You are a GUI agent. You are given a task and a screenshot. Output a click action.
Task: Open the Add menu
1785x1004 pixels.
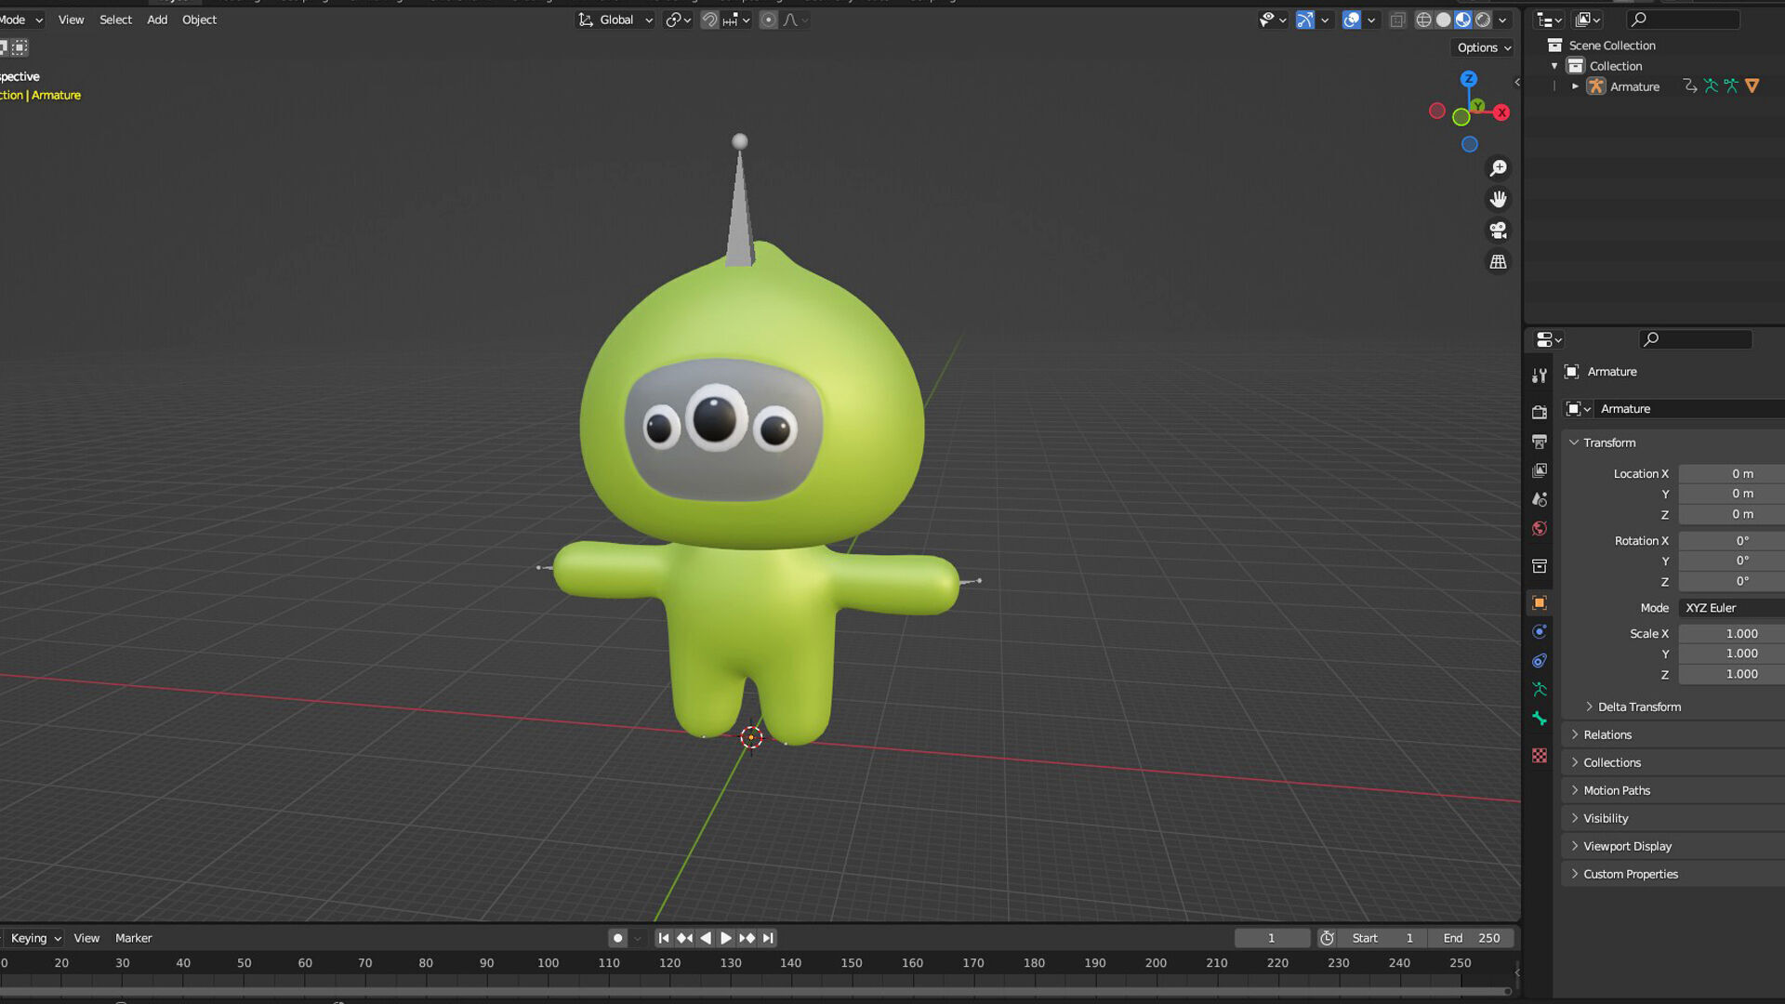pos(157,20)
